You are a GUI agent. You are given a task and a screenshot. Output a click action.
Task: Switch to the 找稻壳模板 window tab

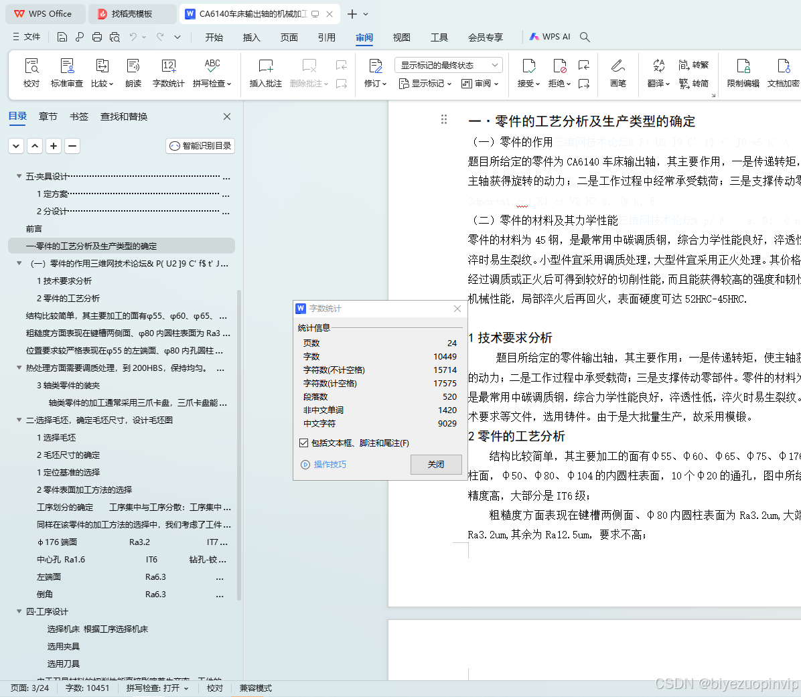click(x=131, y=14)
